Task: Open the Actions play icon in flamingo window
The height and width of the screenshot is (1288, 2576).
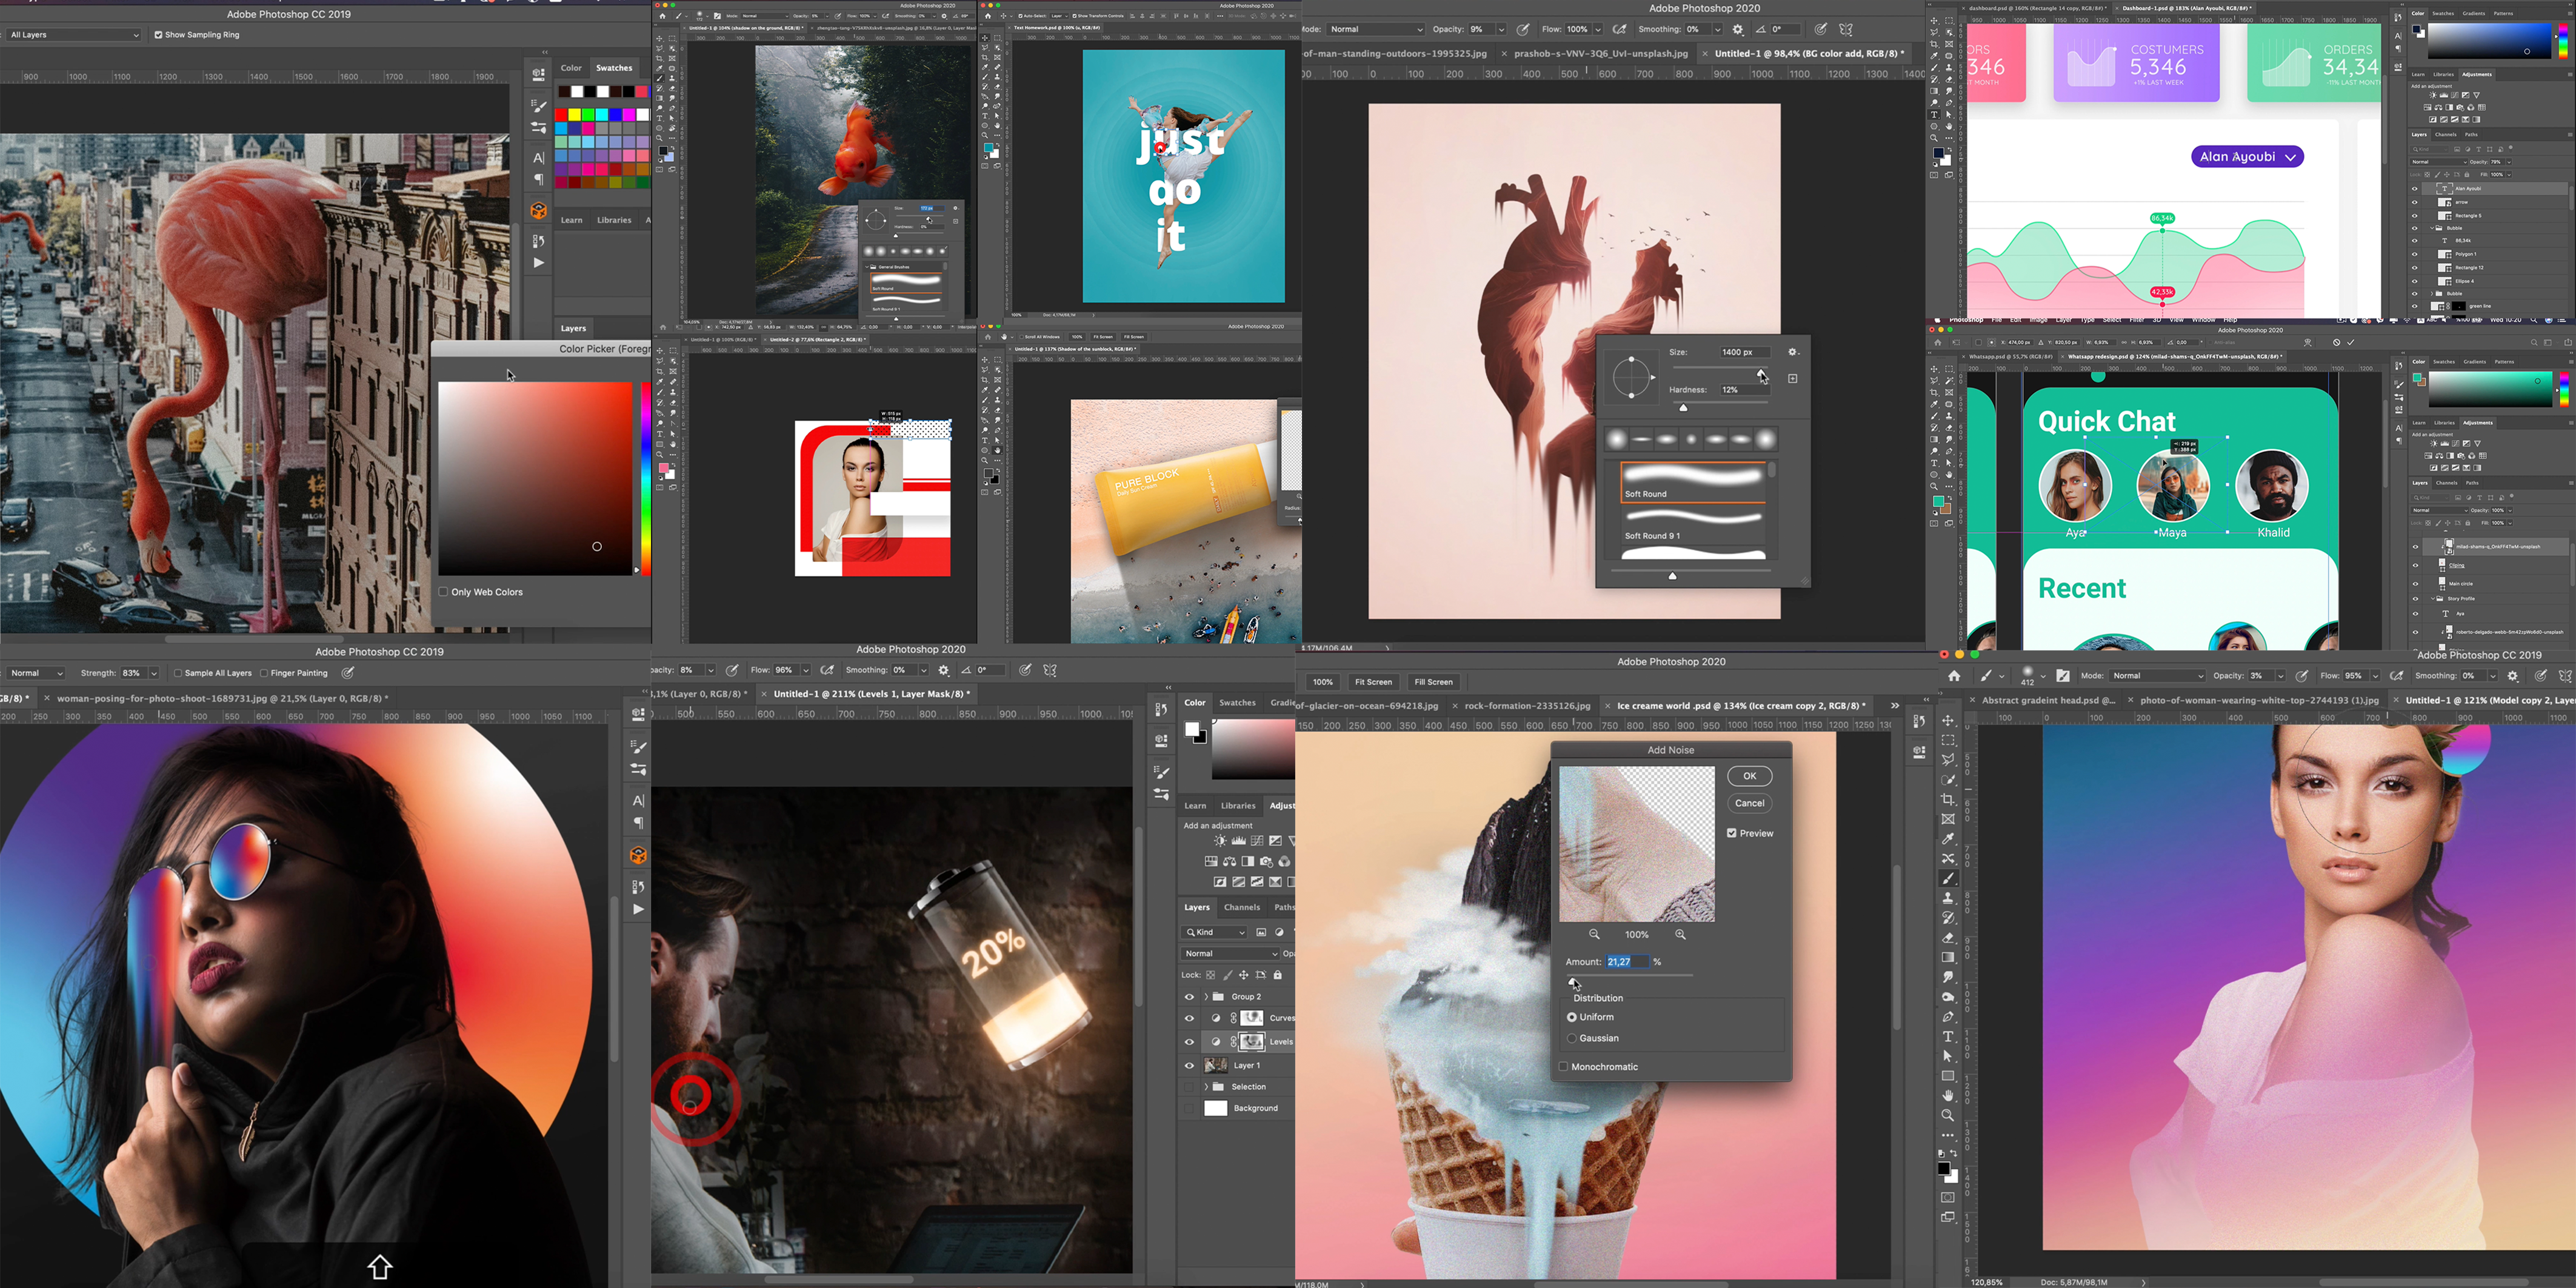Action: [x=538, y=263]
